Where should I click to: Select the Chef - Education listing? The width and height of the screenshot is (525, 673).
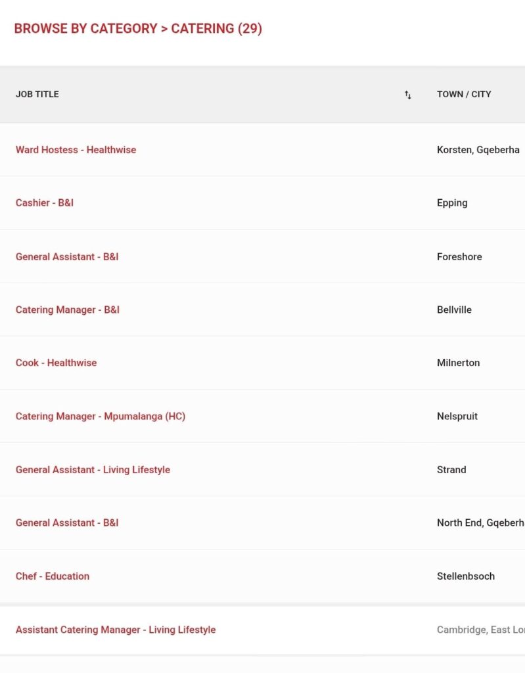(x=53, y=576)
